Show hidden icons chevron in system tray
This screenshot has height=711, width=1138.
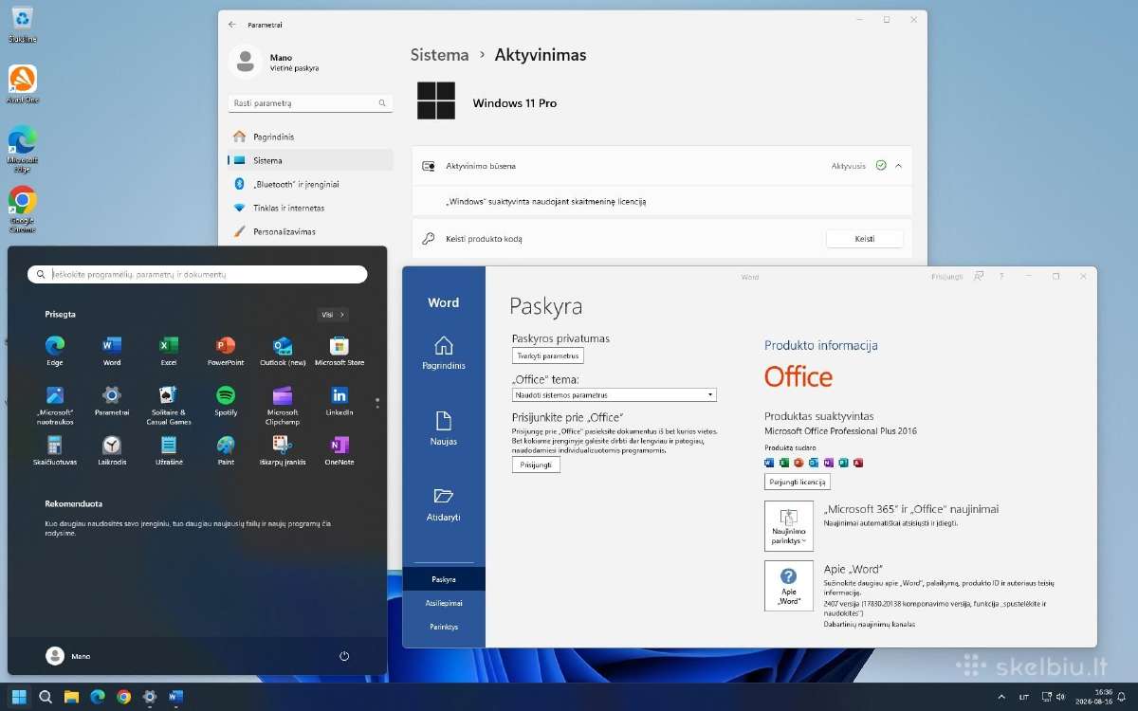pyautogui.click(x=1001, y=697)
